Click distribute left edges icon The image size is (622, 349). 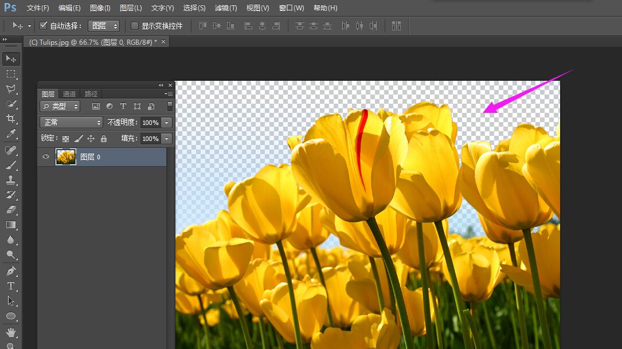tap(346, 26)
